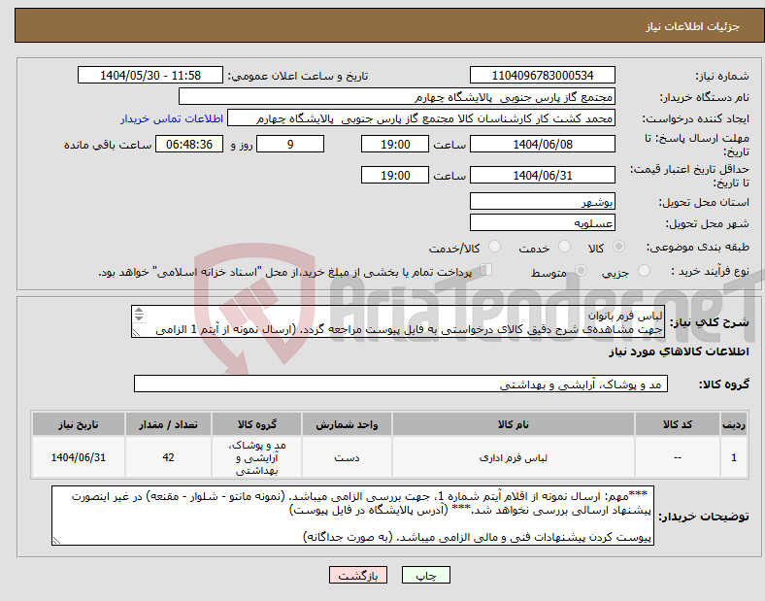Select the کالا radio button

[x=618, y=247]
